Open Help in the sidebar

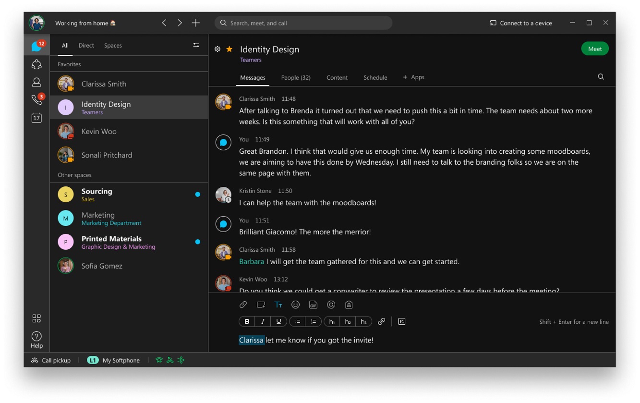click(36, 340)
